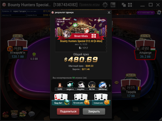This screenshot has height=121, width=162.
Task: Click the spade card icon top right
Action: click(x=159, y=13)
